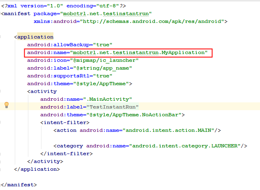Click the TestInstantRun label value
260x190 pixels.
[x=113, y=107]
